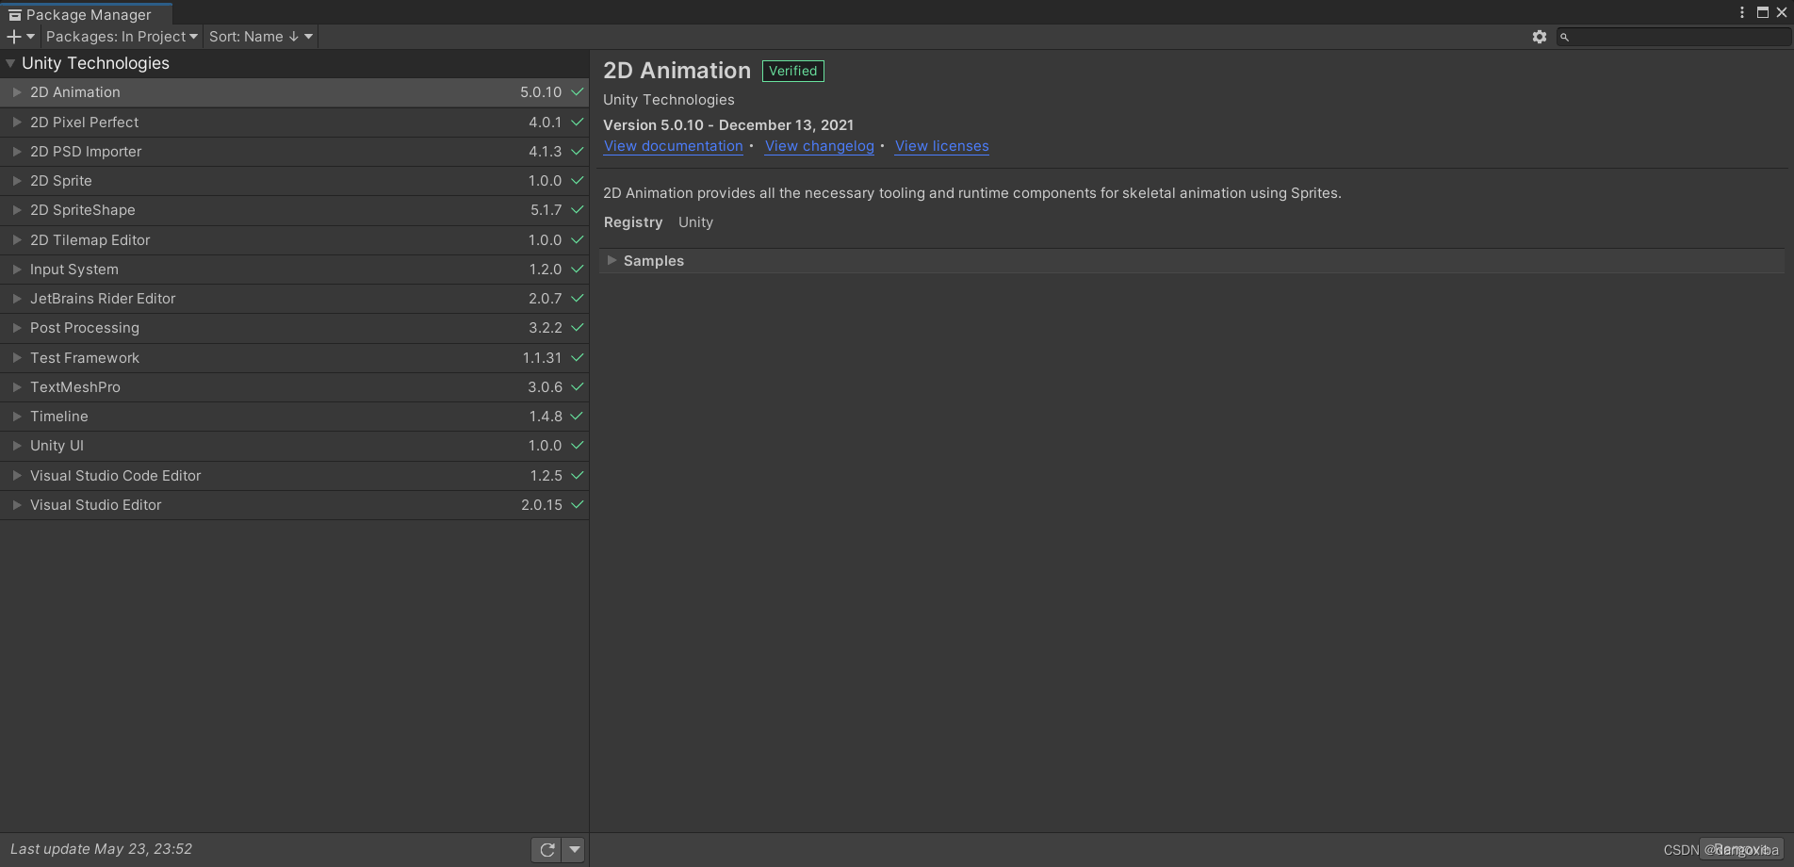Open the Packages: In Project dropdown

(x=122, y=37)
